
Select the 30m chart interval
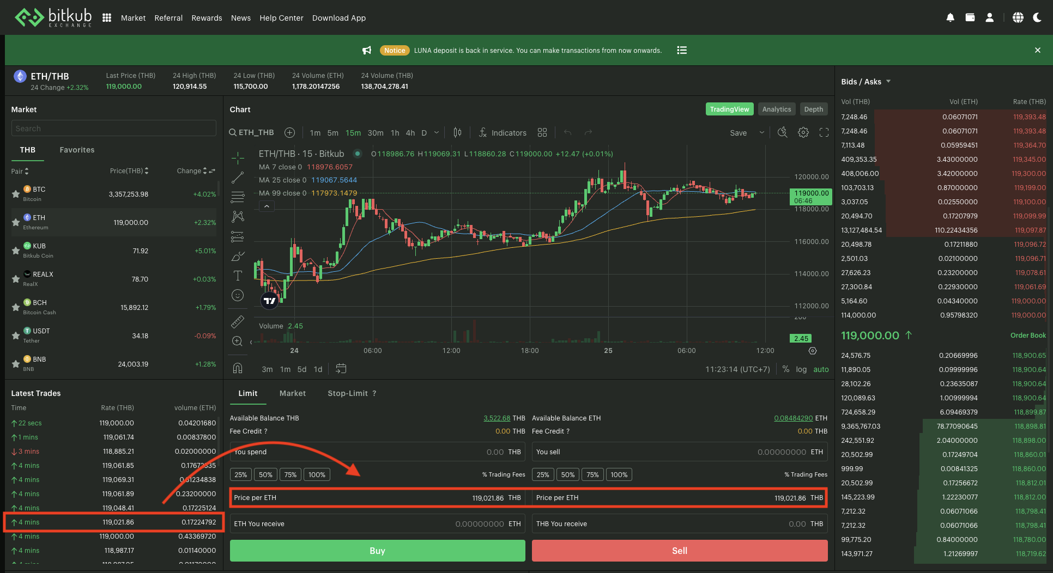point(376,132)
